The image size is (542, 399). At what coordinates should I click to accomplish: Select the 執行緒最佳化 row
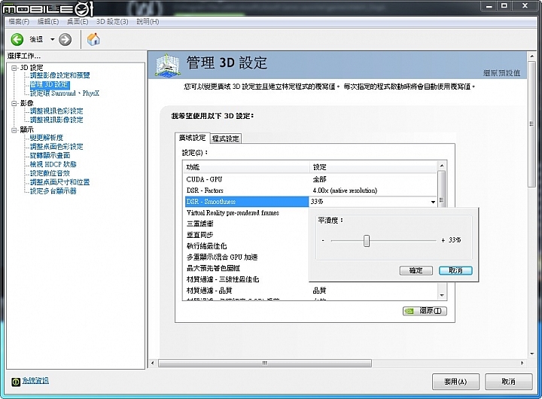click(247, 246)
